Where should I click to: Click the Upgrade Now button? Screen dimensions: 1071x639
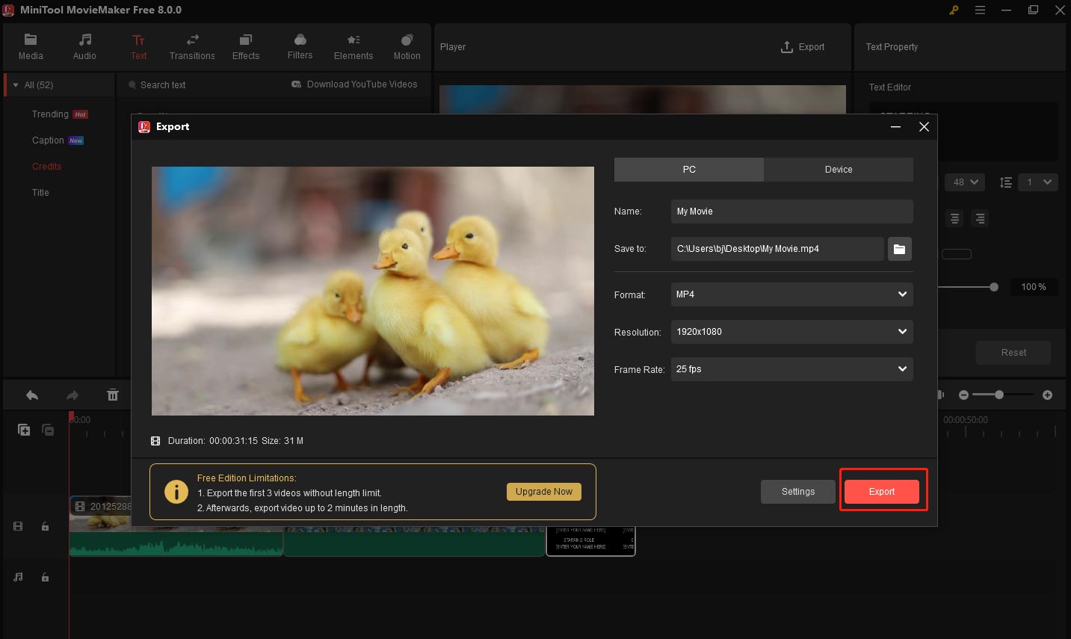tap(543, 492)
